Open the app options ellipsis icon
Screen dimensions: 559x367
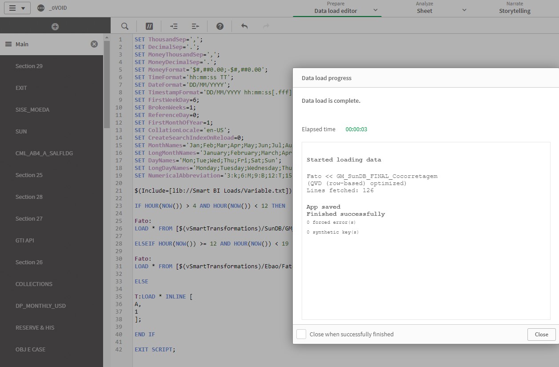coord(41,8)
